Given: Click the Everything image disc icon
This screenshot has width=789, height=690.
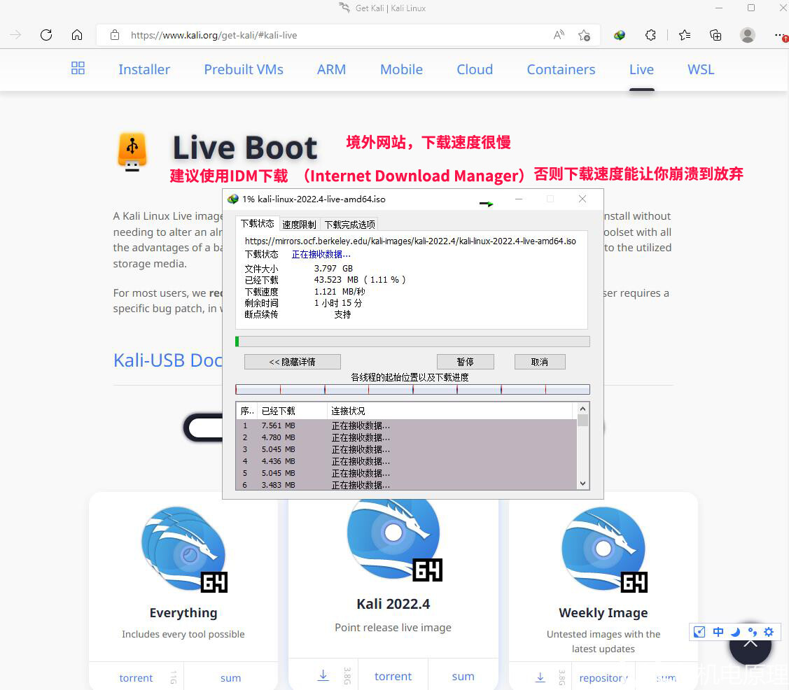Looking at the screenshot, I should (184, 549).
